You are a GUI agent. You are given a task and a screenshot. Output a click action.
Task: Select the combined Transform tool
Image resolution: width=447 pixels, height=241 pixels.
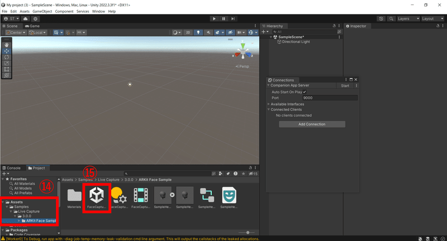click(x=7, y=75)
